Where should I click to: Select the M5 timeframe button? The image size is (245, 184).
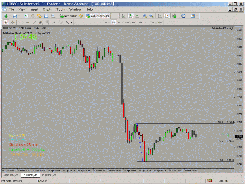pyautogui.click(x=114, y=22)
